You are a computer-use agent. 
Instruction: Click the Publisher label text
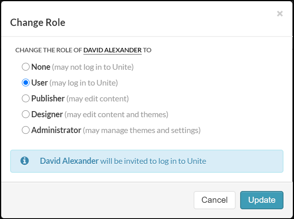coord(48,99)
